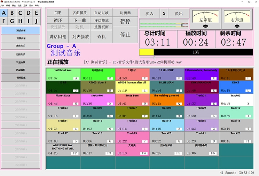This screenshot has width=259, height=176.
Task: Play the Track02 white pad
Action: 236,100
